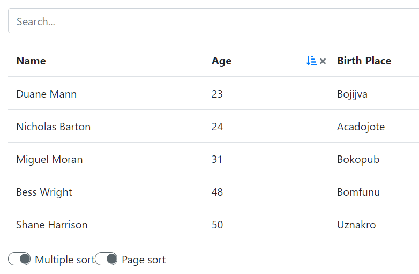Image resolution: width=419 pixels, height=274 pixels.
Task: Click the Bojijva birth place cell
Action: click(352, 94)
